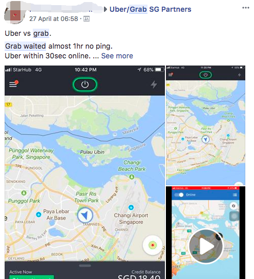Screen dimensions: 254x279
Task: Toggle the green power button in large screenshot
Action: [85, 84]
